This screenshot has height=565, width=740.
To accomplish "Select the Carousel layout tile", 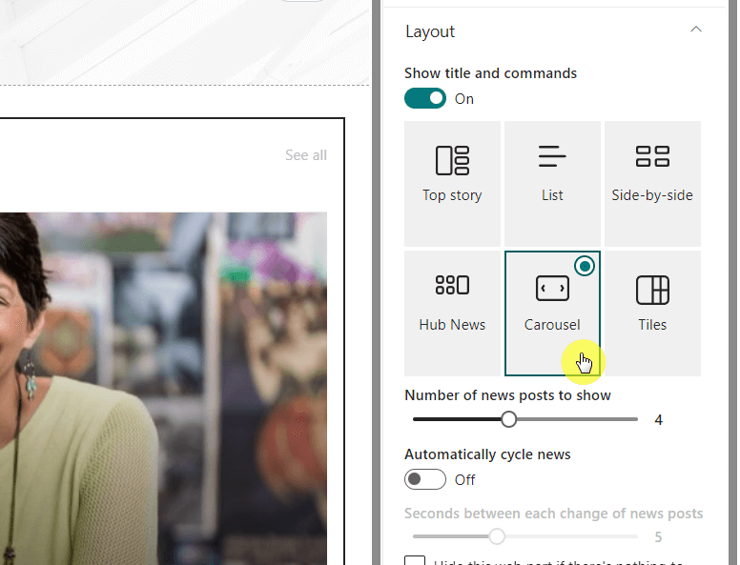I will click(x=552, y=313).
